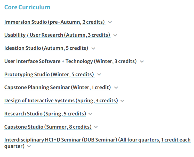Open Usability / User Research course link
Image resolution: width=194 pixels, height=157 pixels.
click(x=57, y=35)
